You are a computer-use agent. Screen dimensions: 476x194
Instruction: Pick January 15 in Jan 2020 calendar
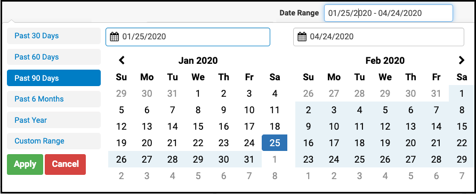tap(198, 126)
